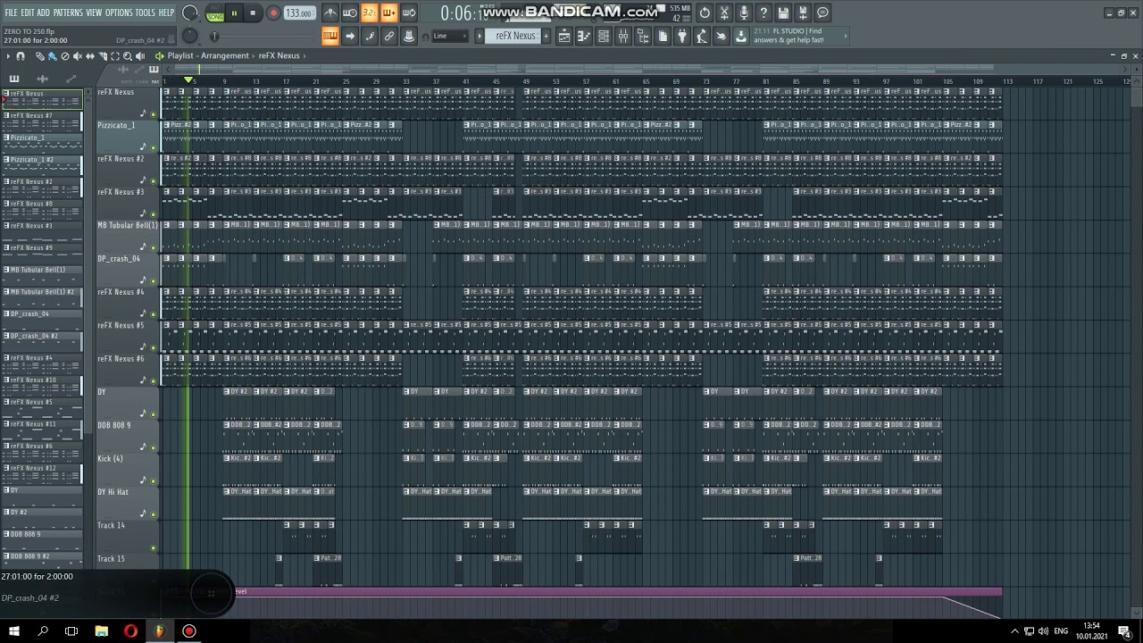Click the undo history button

705,13
